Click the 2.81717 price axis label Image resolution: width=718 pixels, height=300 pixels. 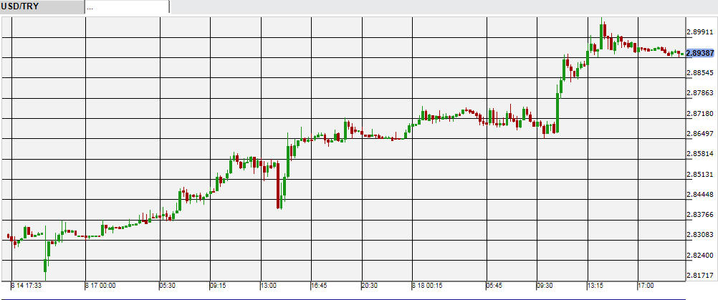coord(700,275)
